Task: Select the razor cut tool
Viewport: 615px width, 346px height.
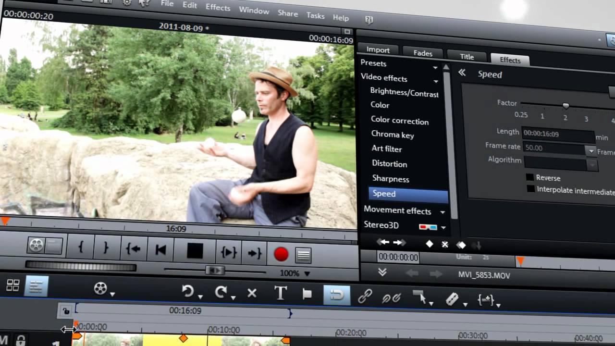Action: pos(452,299)
